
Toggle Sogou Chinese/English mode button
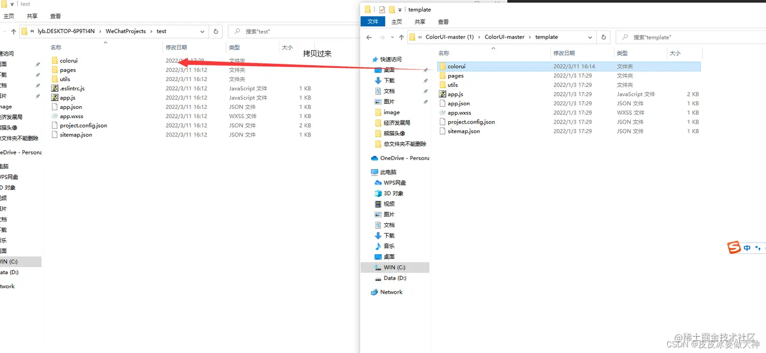[x=747, y=248]
